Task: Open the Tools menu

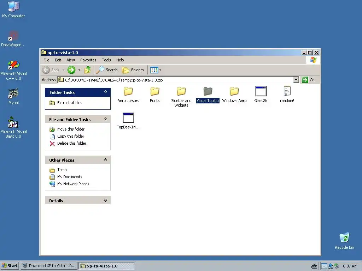Action: (106, 60)
